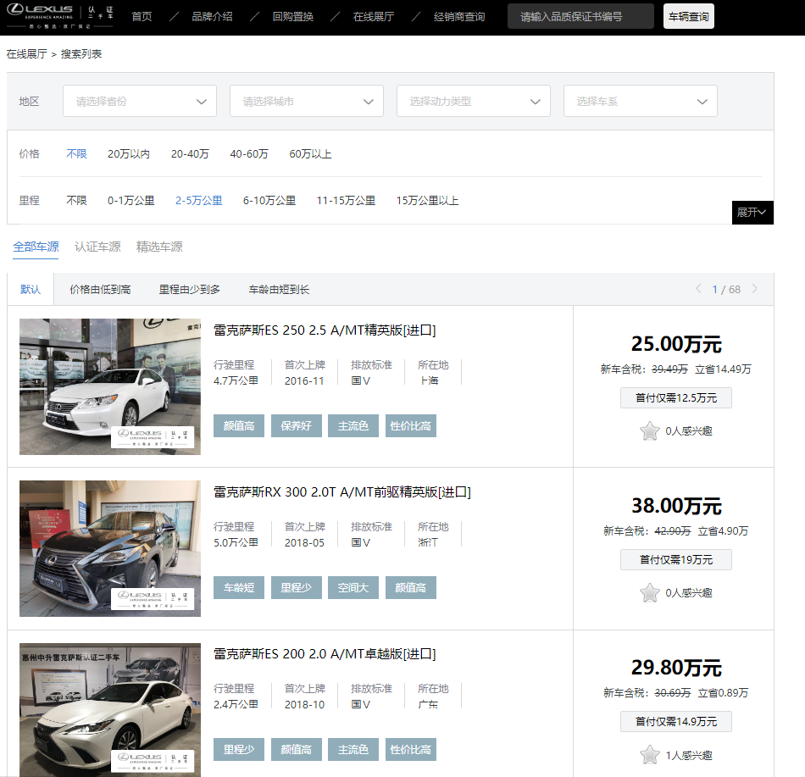Click 首付仅需14.9万元 button

[x=675, y=722]
